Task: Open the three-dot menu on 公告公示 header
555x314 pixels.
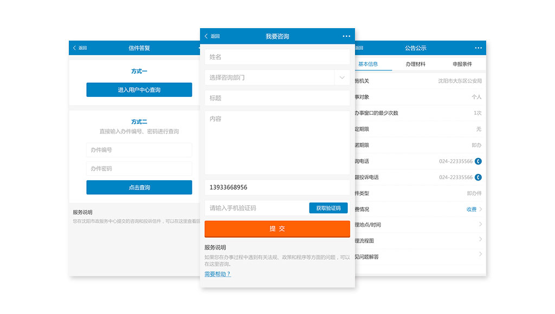Action: [x=478, y=48]
